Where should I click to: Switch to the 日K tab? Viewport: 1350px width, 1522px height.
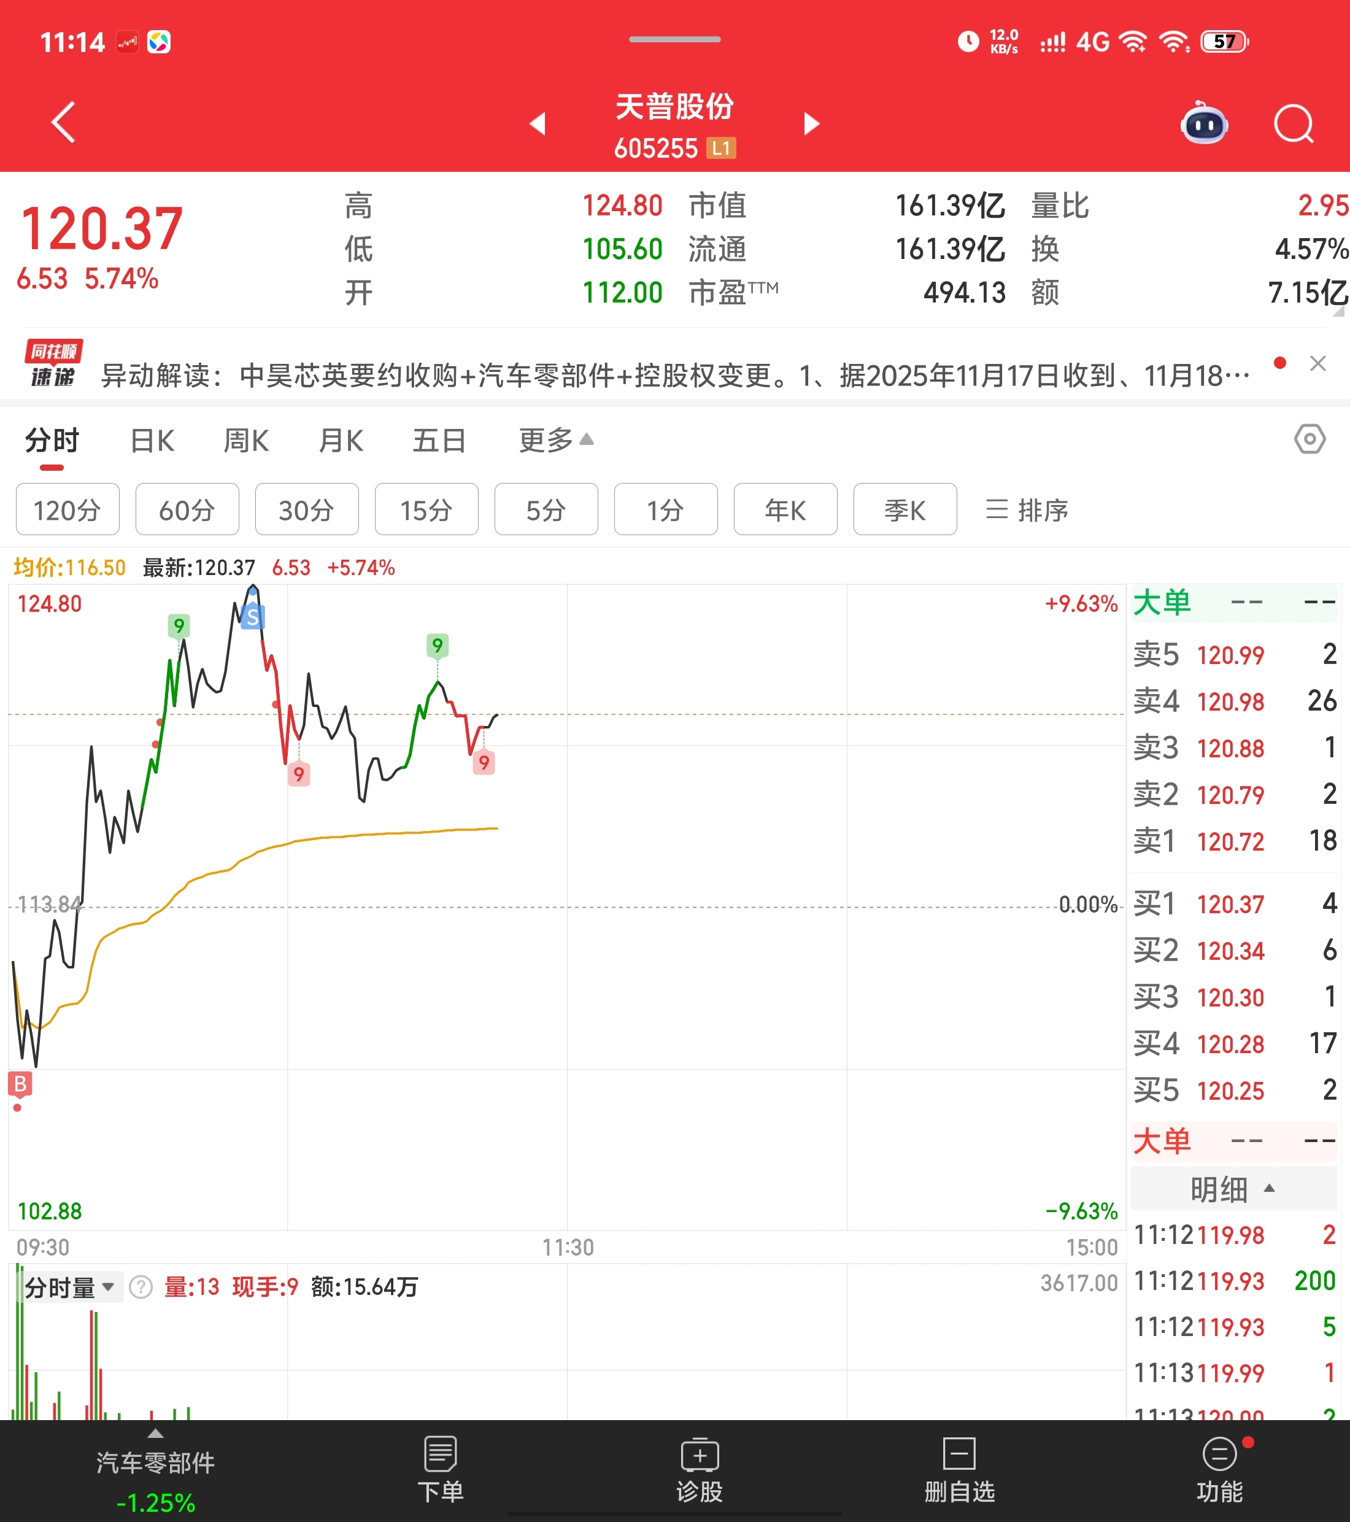pyautogui.click(x=152, y=441)
